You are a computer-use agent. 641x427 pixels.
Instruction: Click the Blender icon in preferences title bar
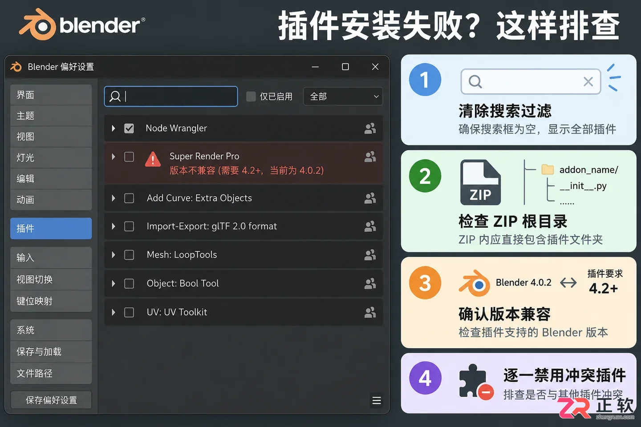pos(16,67)
